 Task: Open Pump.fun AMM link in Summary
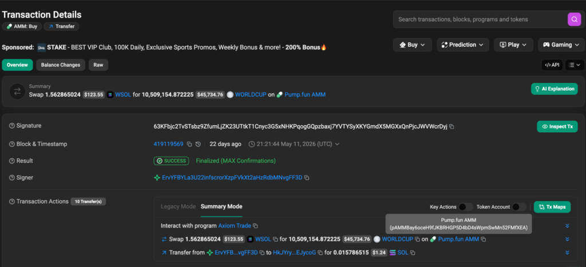click(305, 95)
